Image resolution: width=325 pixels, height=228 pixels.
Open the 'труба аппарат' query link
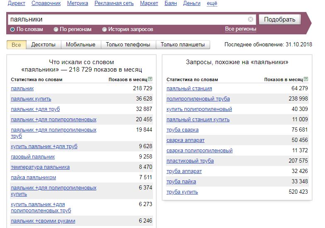coord(184,171)
